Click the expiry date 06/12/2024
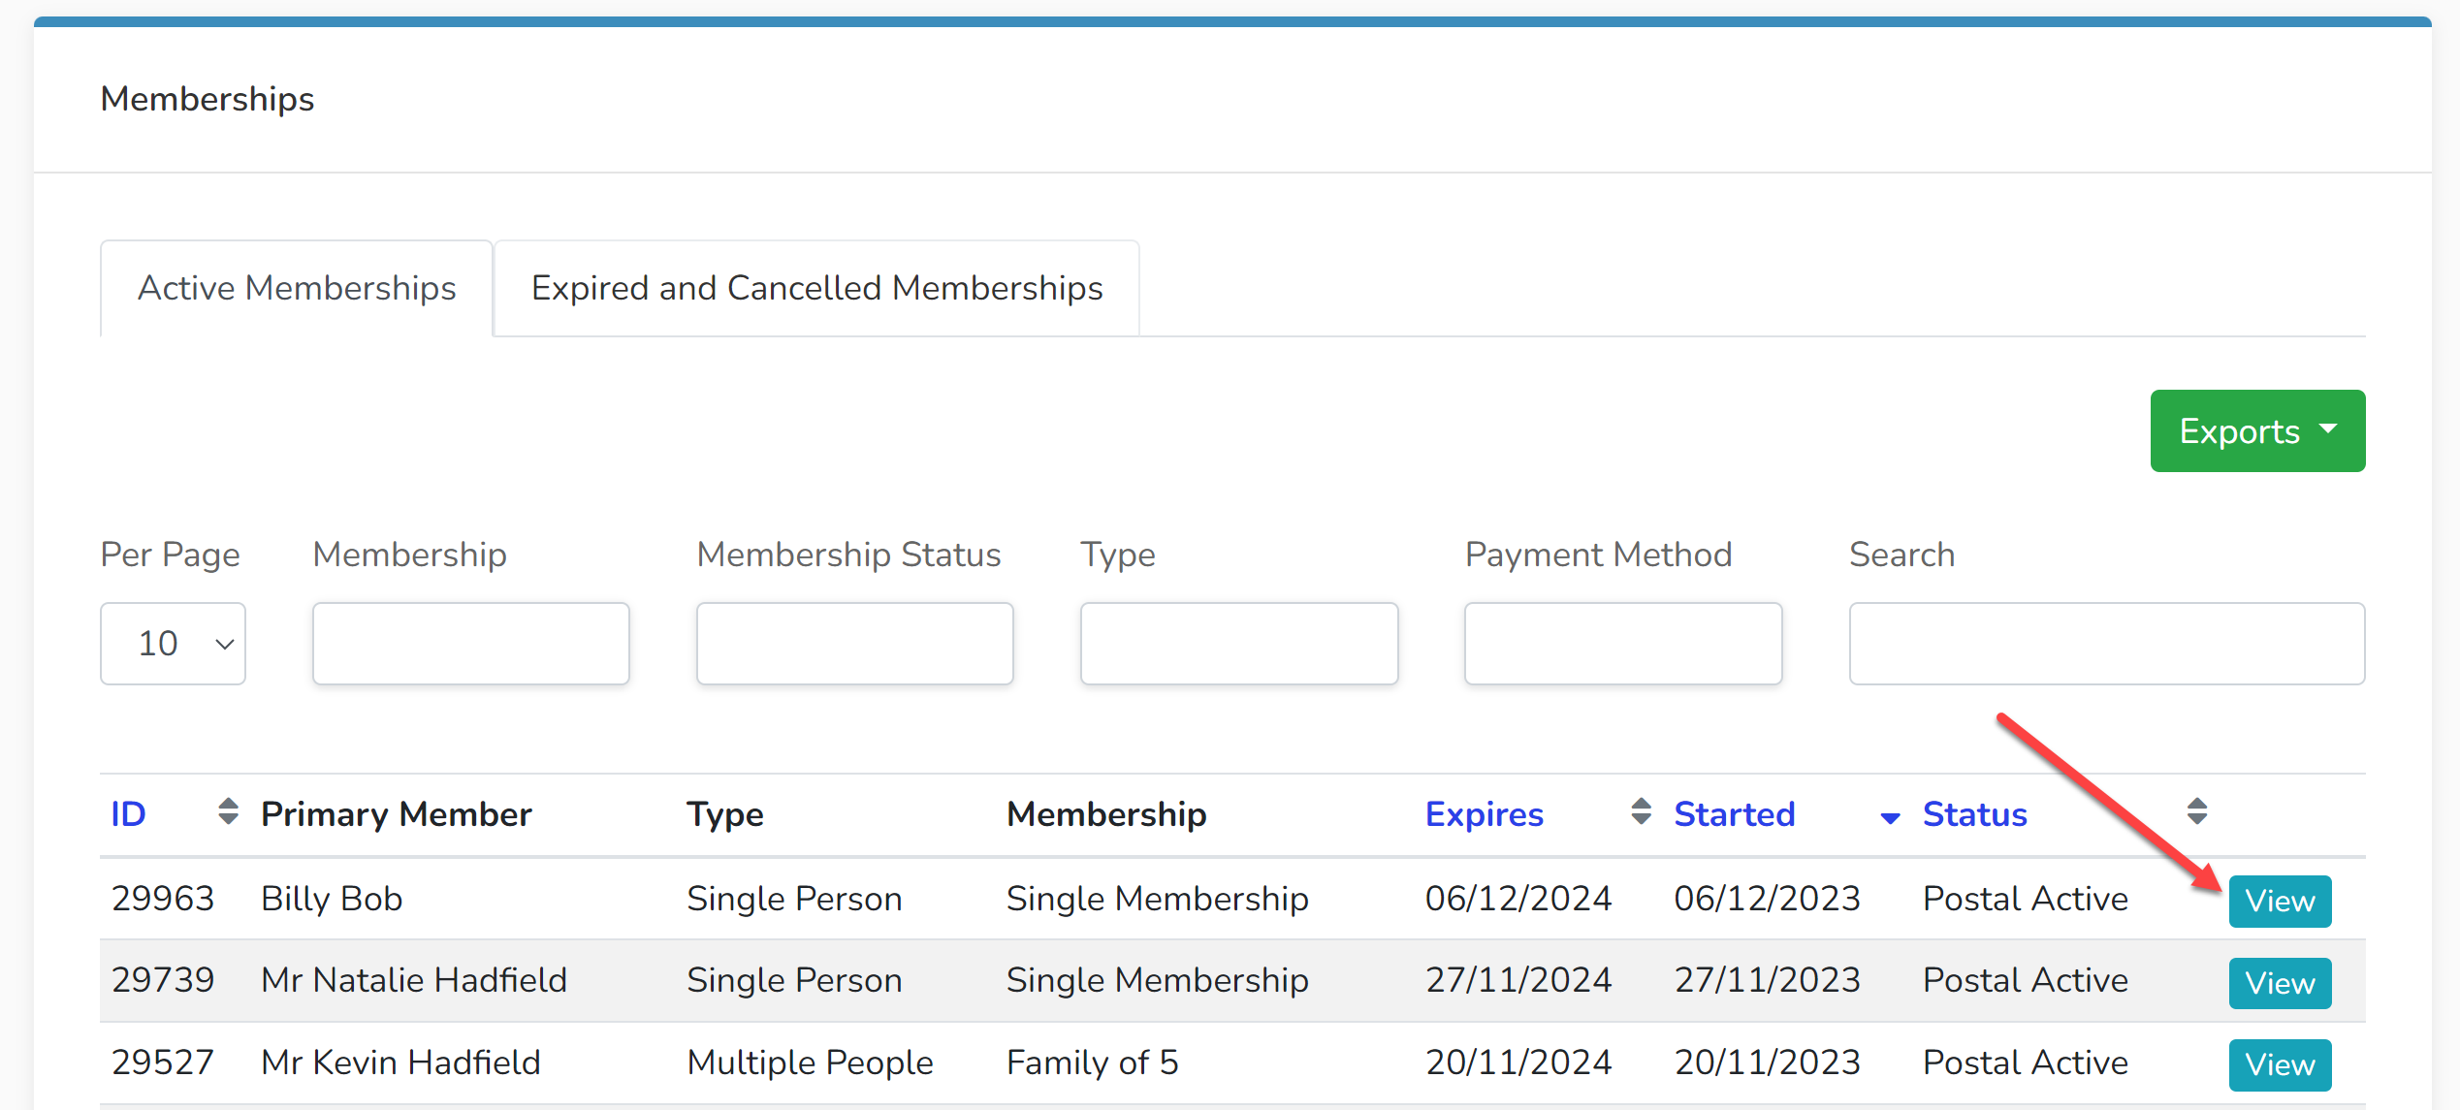Viewport: 2460px width, 1110px height. 1518,899
